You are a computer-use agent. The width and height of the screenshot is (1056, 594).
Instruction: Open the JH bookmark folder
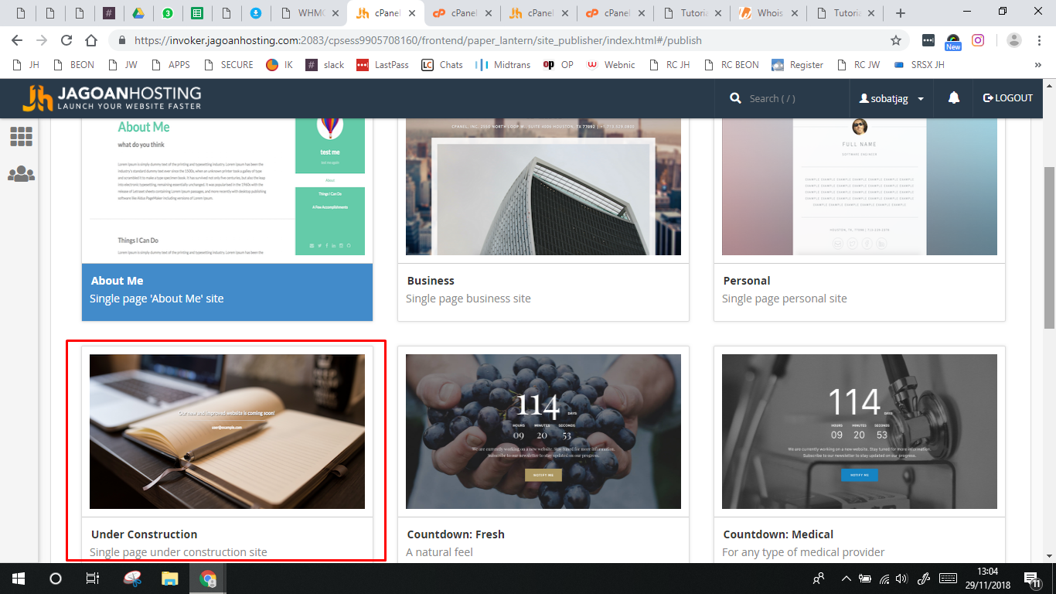tap(26, 65)
